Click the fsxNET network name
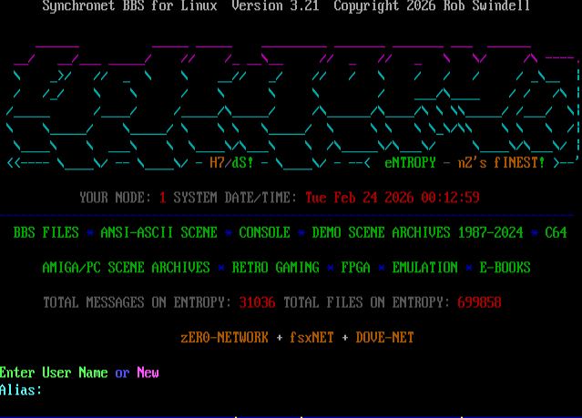The height and width of the screenshot is (418, 582). [x=311, y=338]
